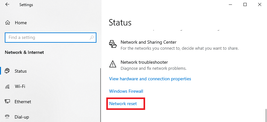Viewport: 267px width, 122px height.
Task: Click the Network troubleshooter warning icon
Action: coord(113,64)
